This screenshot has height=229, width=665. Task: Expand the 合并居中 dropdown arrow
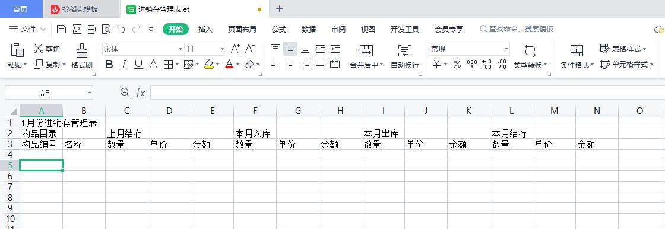tap(381, 65)
